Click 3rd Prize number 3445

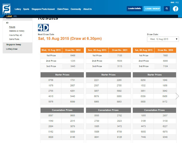(x=73, y=66)
